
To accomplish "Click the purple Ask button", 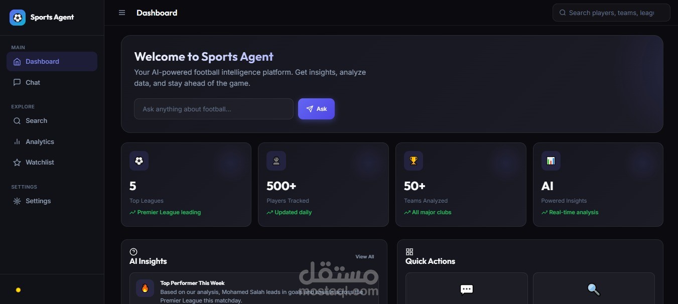I will coord(316,109).
